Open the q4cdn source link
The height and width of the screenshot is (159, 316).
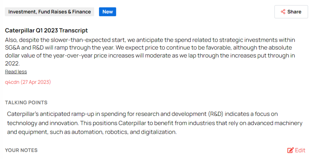pos(12,82)
